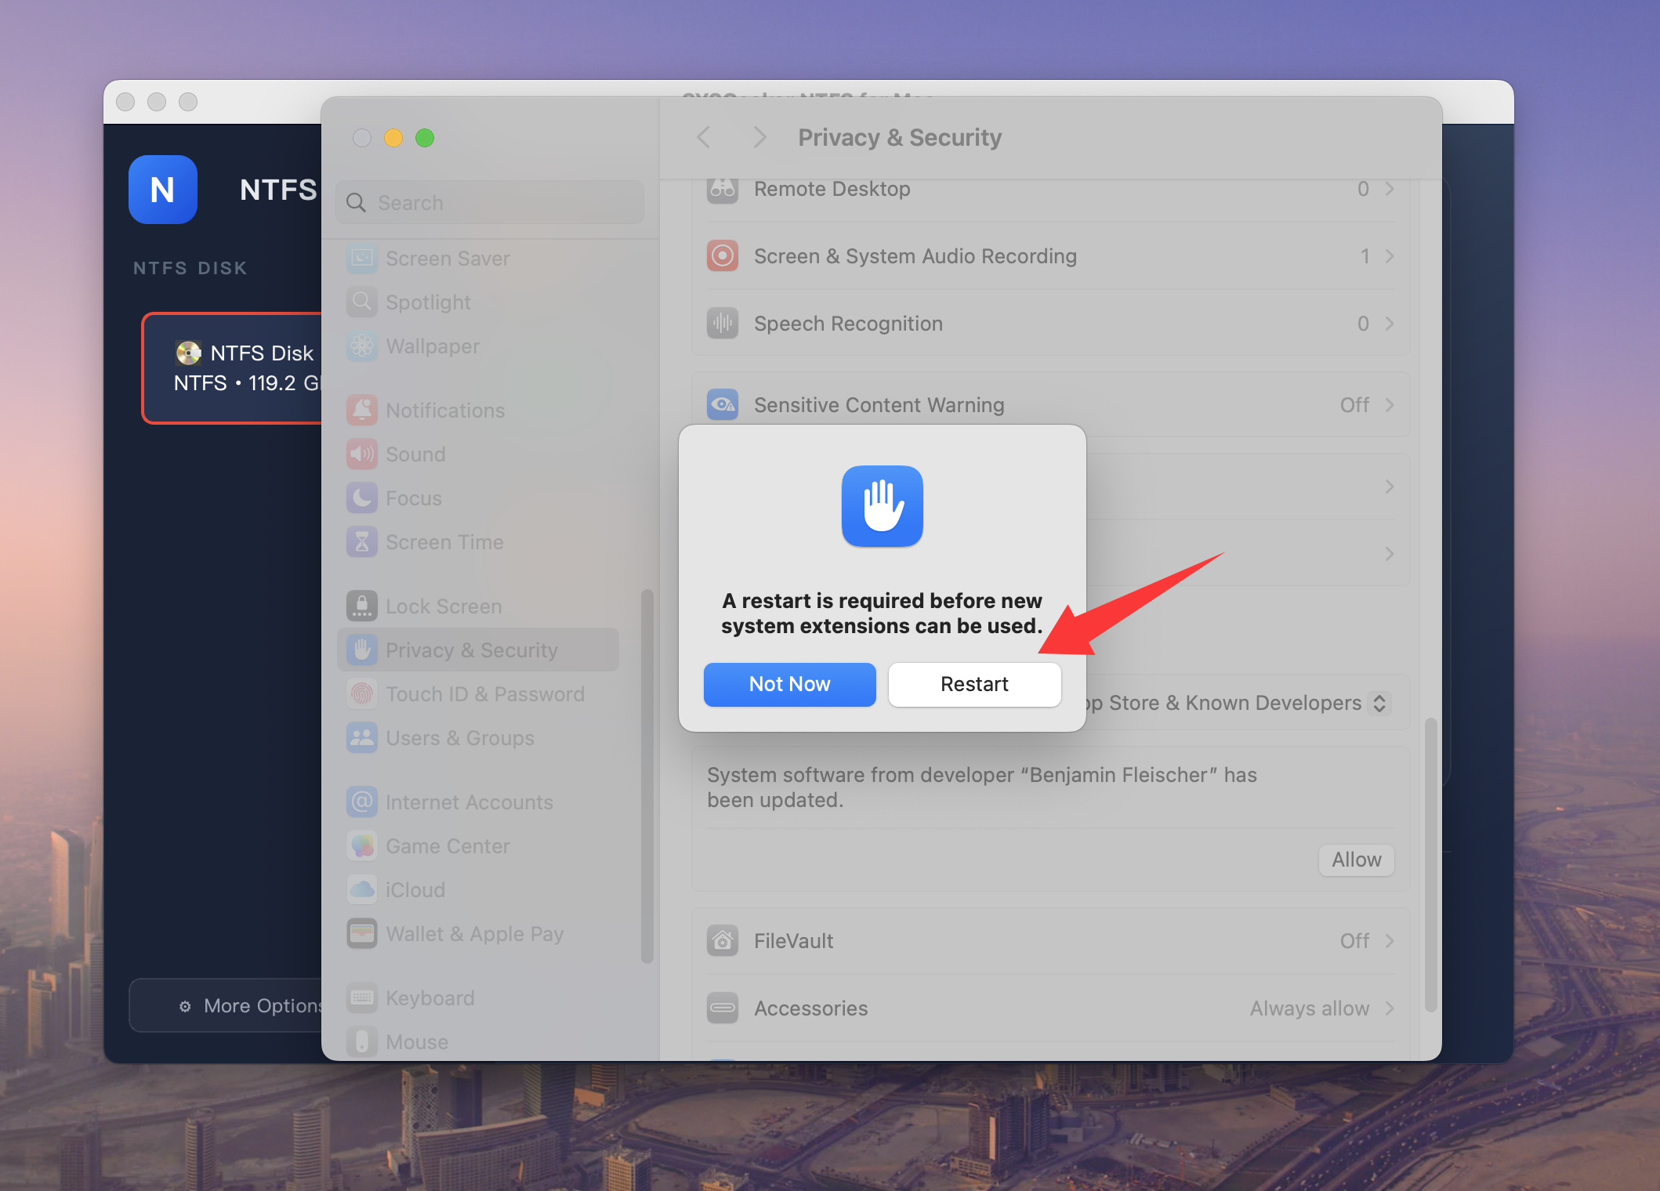Select the Users & Groups icon
The image size is (1660, 1191).
click(361, 737)
